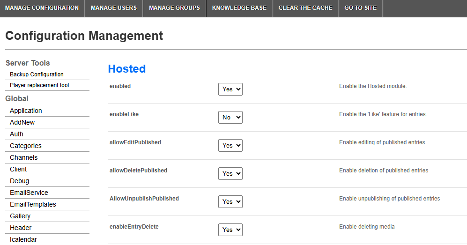This screenshot has height=245, width=467.
Task: Expand the allowEditPublished dropdown
Action: [230, 145]
